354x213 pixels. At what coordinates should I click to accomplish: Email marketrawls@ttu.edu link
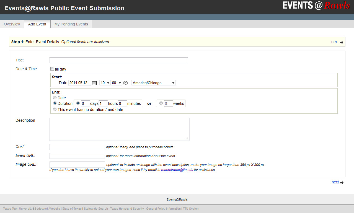coord(177,170)
